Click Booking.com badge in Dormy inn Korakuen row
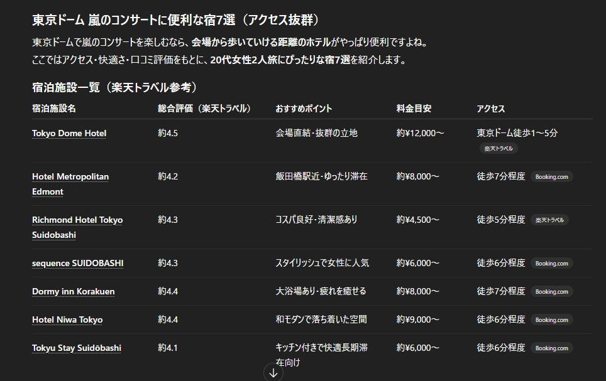606x381 pixels. [551, 291]
